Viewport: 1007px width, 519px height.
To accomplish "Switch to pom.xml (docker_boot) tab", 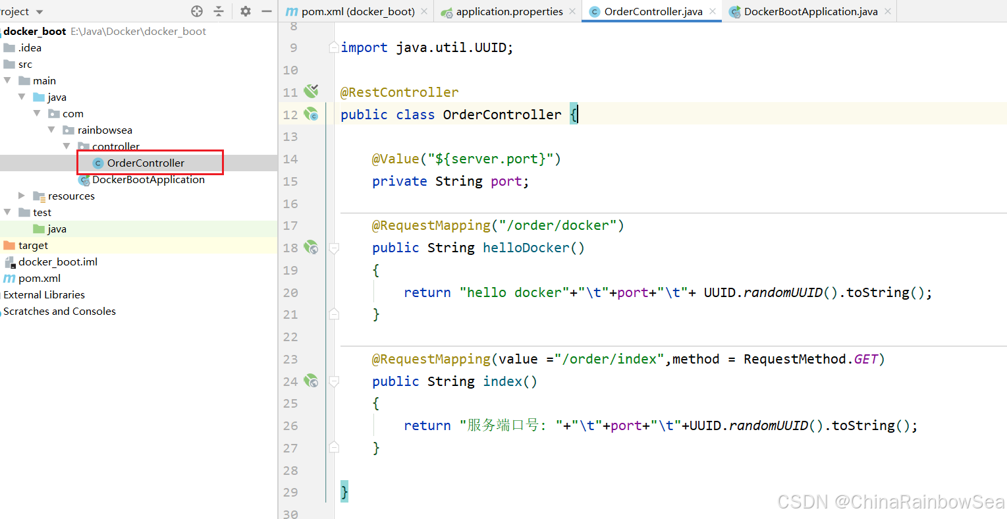I will (358, 11).
